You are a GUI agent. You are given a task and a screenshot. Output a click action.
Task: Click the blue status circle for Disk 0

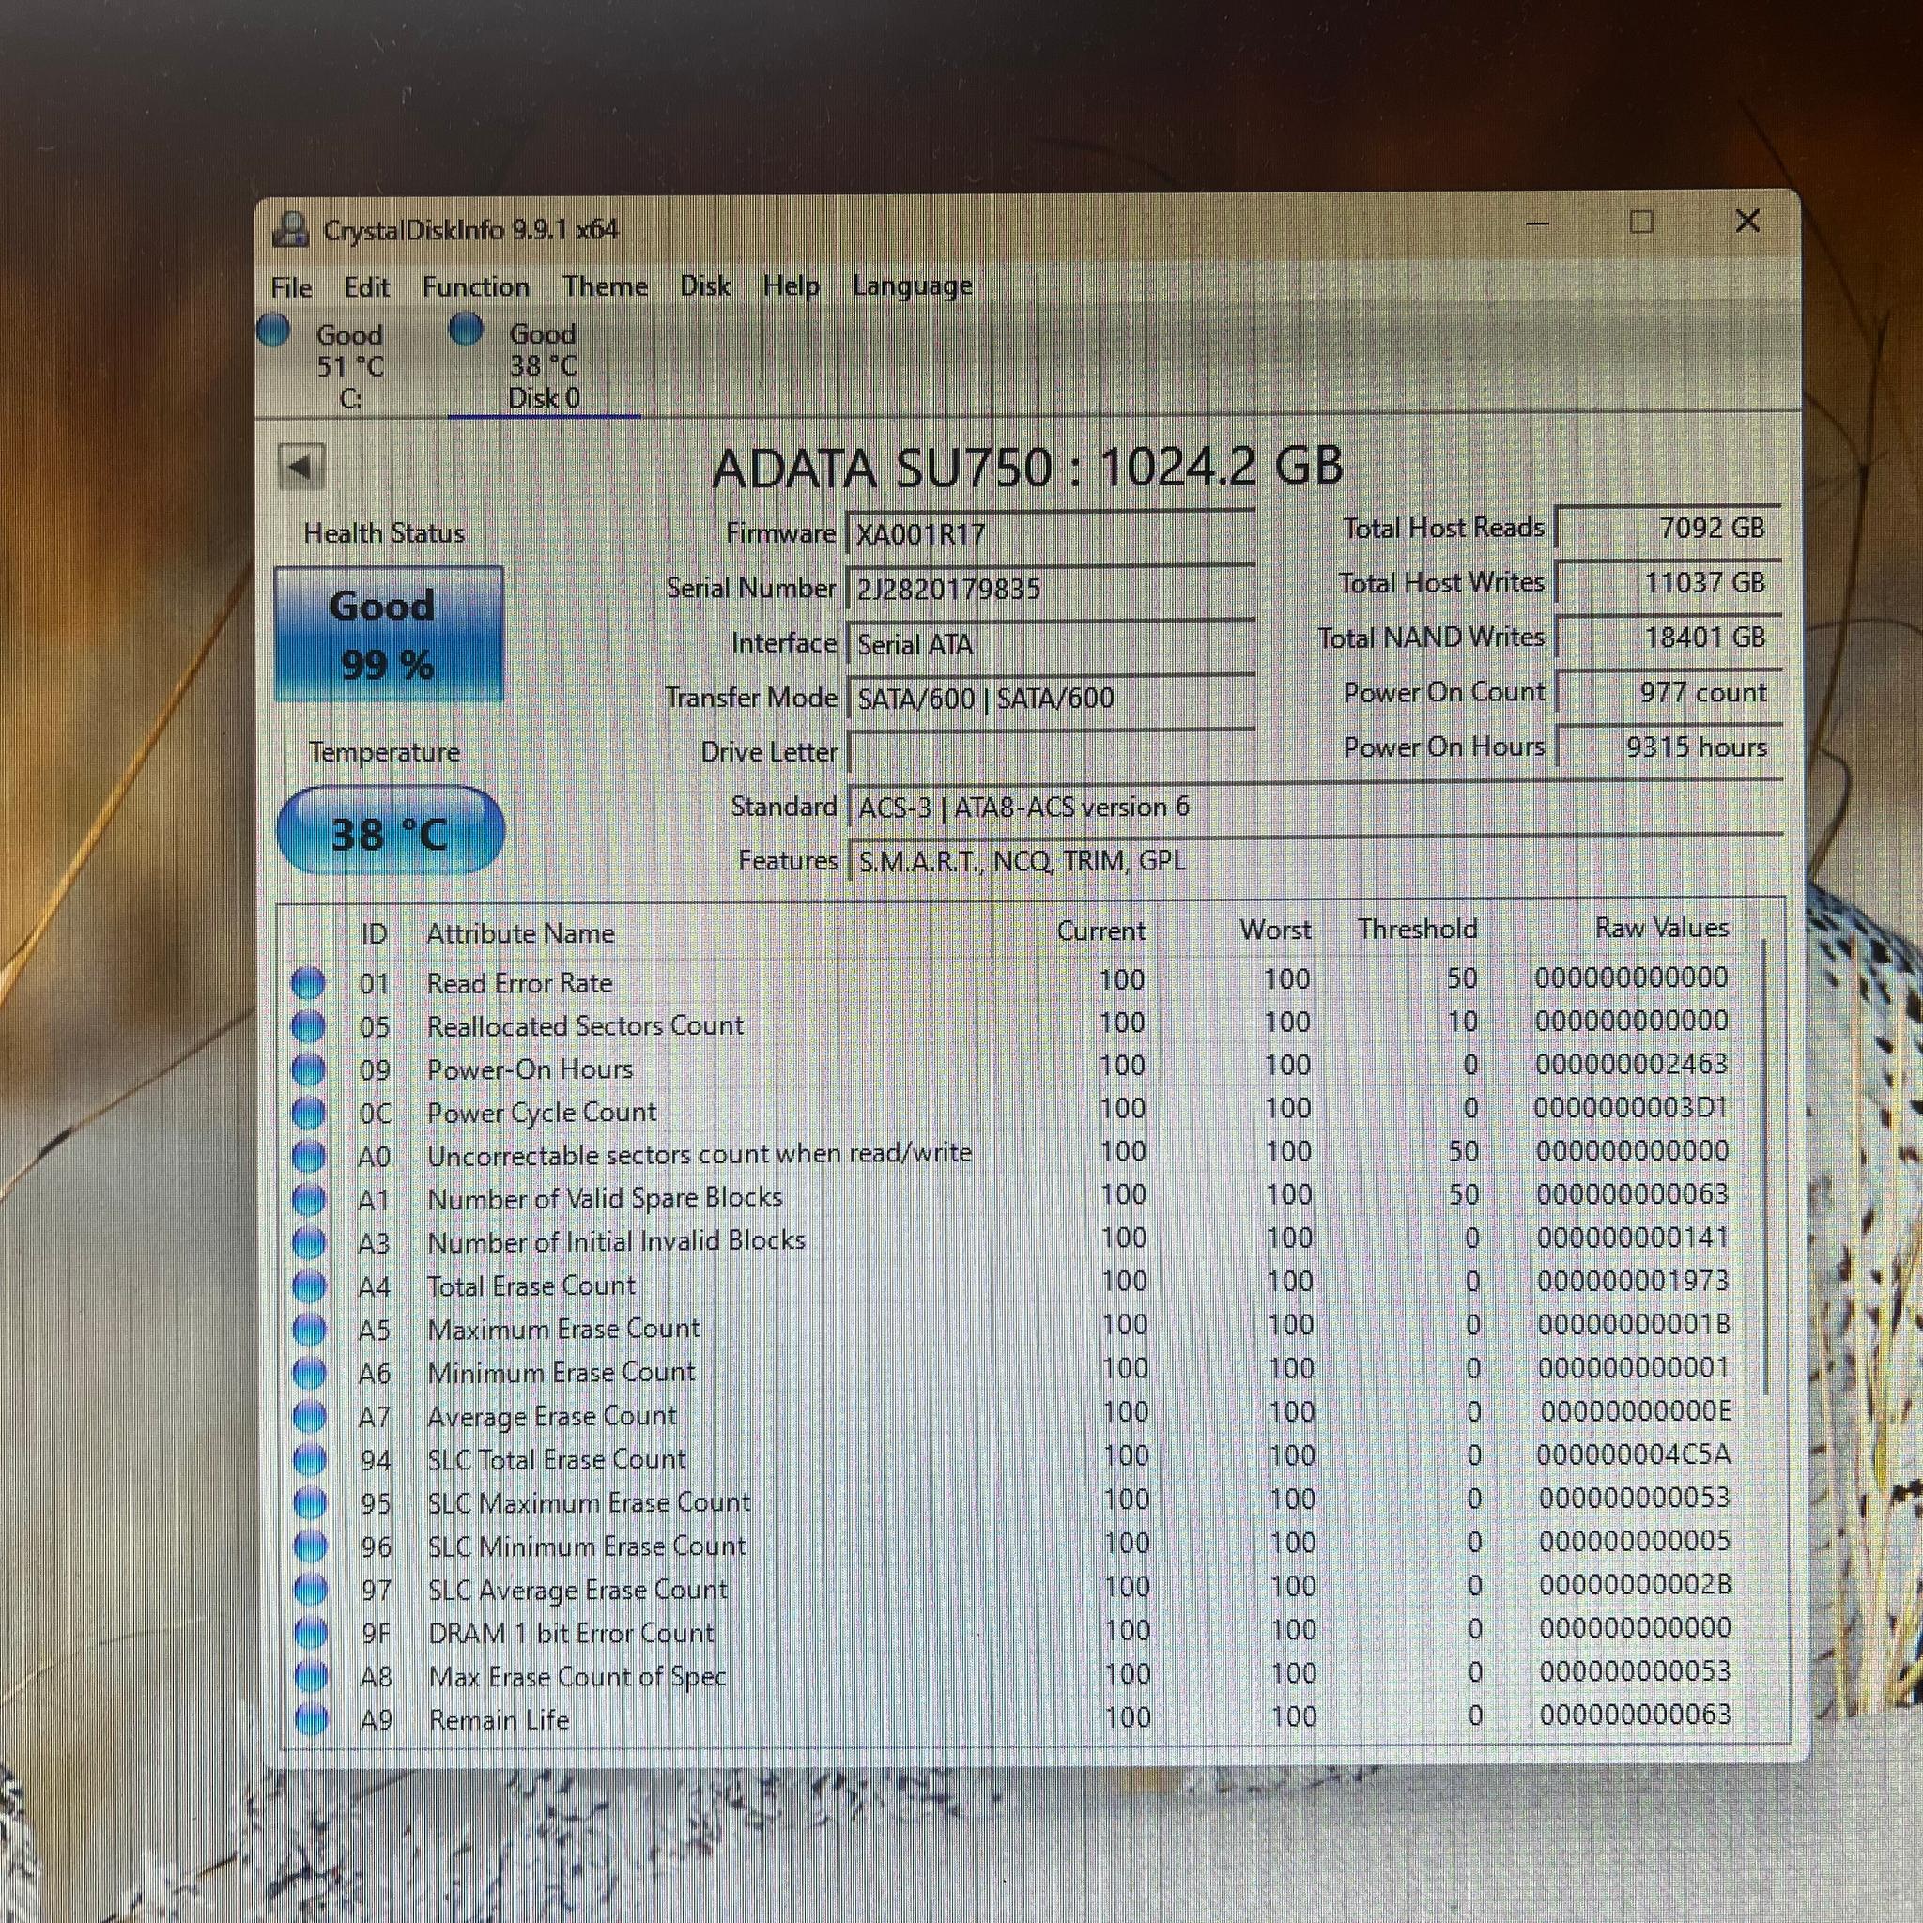(x=466, y=329)
